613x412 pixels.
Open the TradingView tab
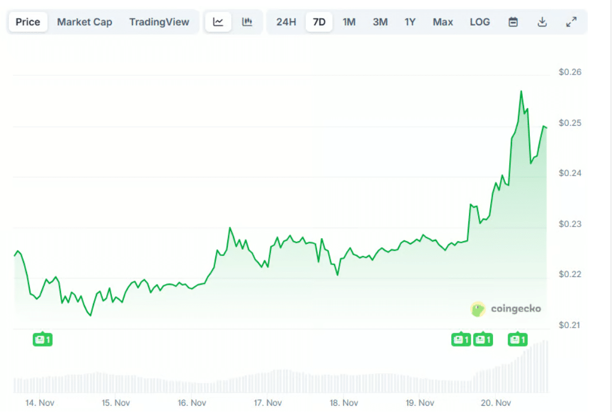pos(159,22)
